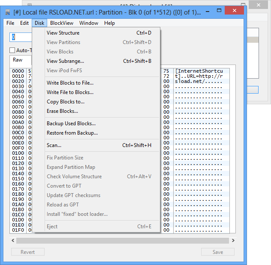Screen dimensions: 271x265
Task: Click the horizontal scrollbar right arrow
Action: (x=233, y=240)
